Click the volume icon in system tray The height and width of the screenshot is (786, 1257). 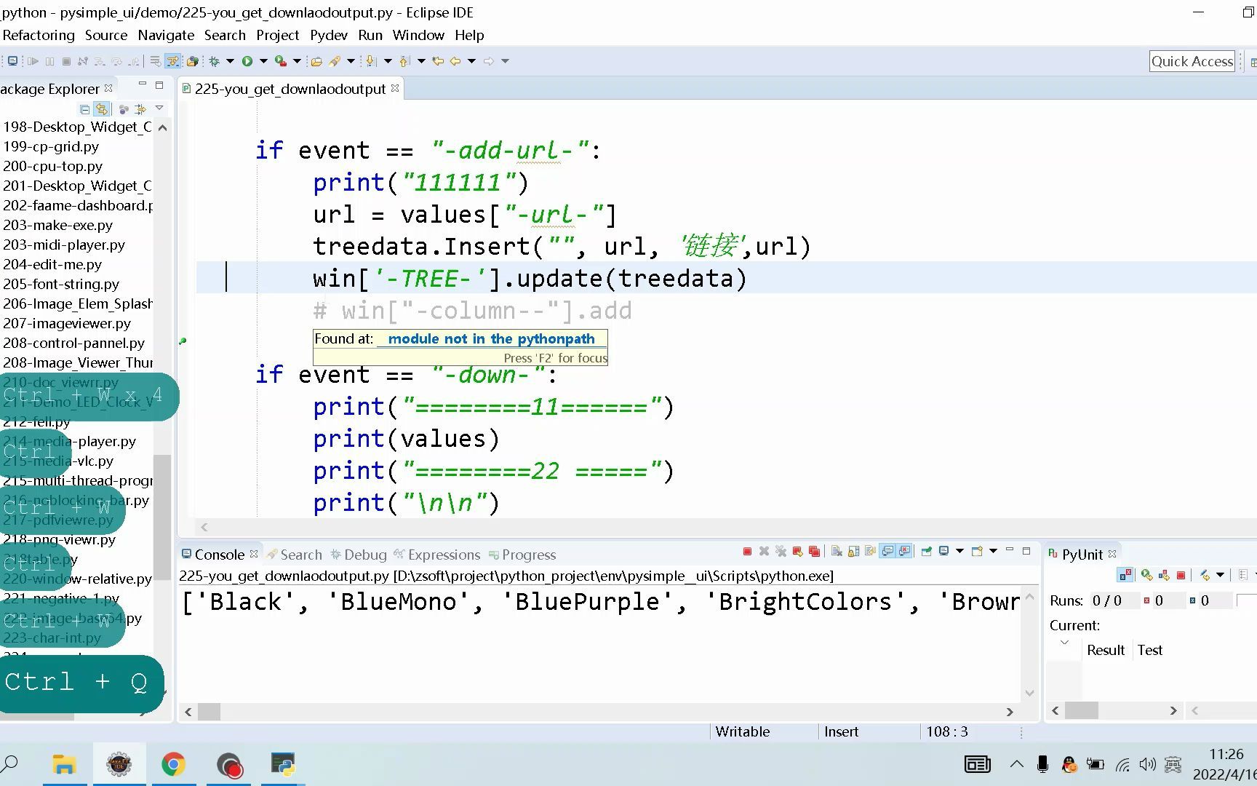point(1147,764)
